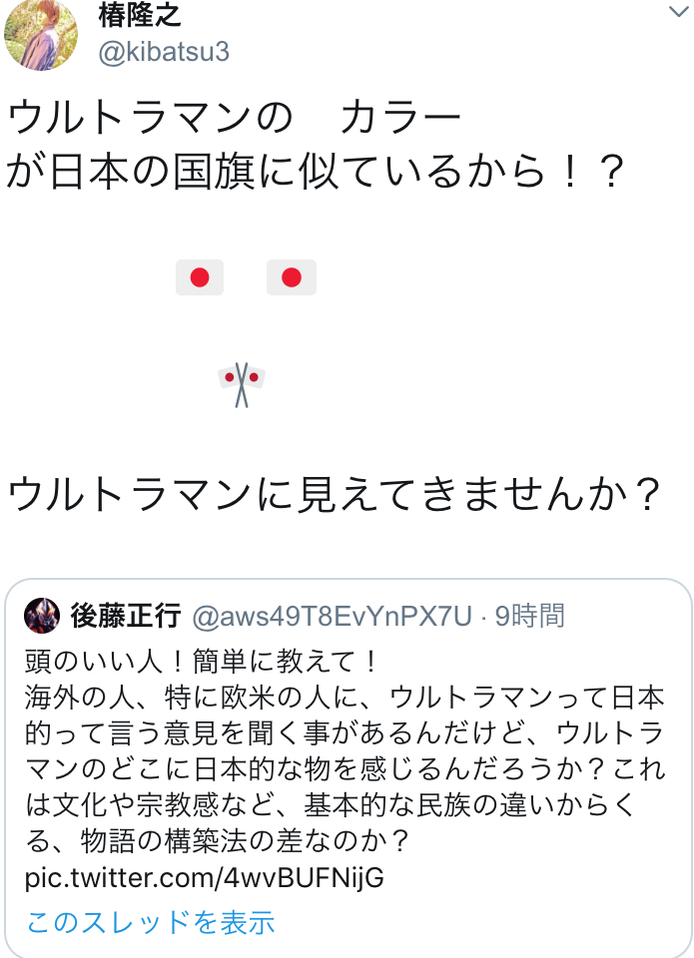694x958 pixels.
Task: Click the right Japanese flag emoji
Action: [x=291, y=277]
